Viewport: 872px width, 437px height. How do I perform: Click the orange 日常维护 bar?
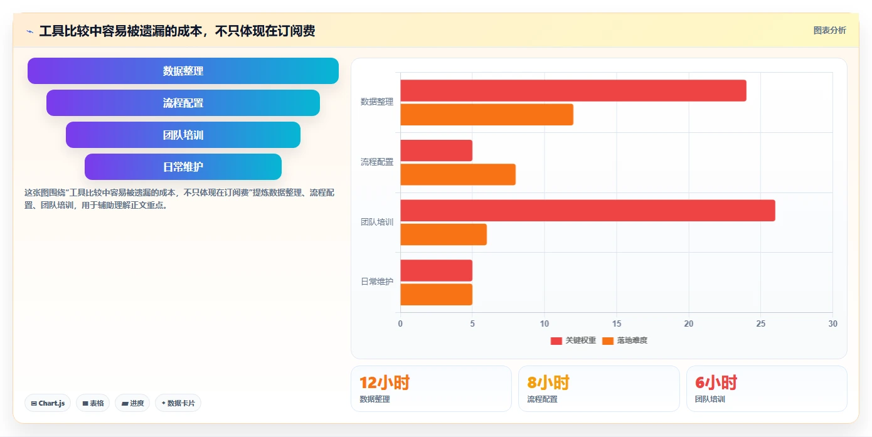point(436,295)
